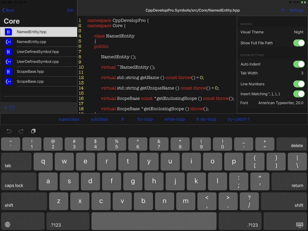Select NamedEntity.cpp C++ file icon
This screenshot has height=231, width=308.
coord(8,42)
